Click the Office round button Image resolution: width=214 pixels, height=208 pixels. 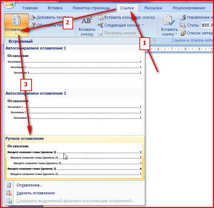[x=9, y=4]
